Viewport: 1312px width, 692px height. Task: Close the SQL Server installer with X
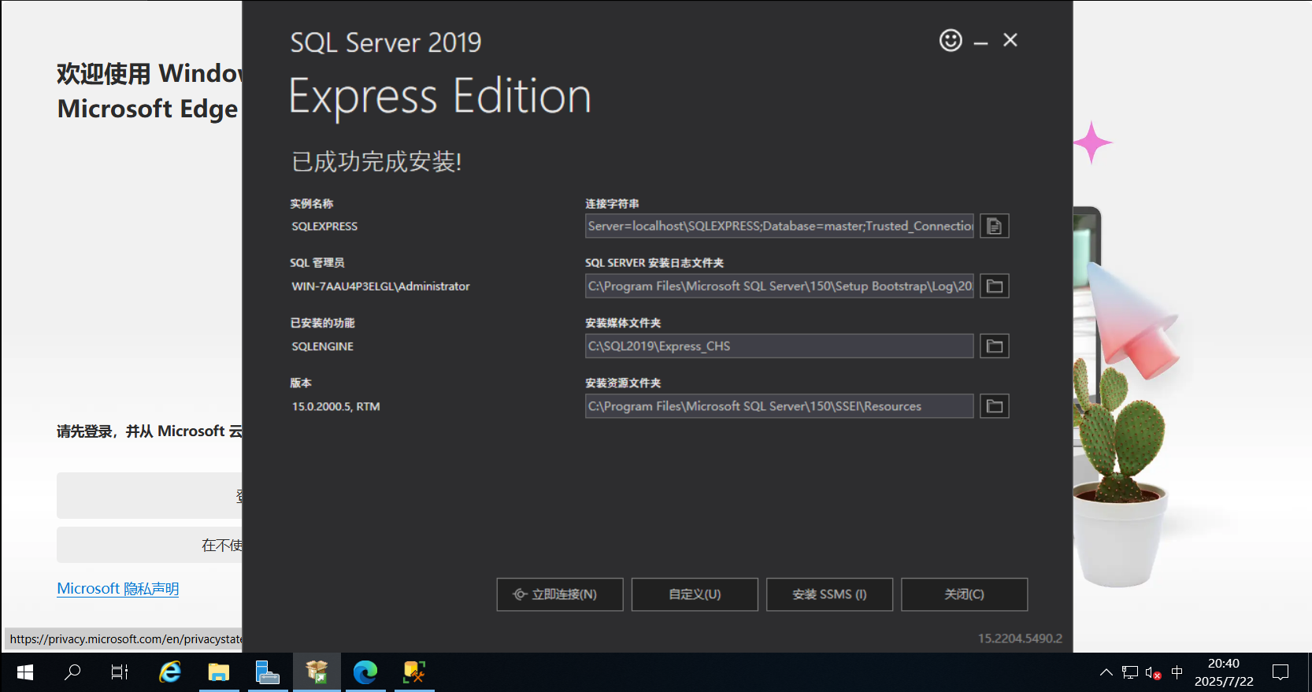pyautogui.click(x=1010, y=40)
